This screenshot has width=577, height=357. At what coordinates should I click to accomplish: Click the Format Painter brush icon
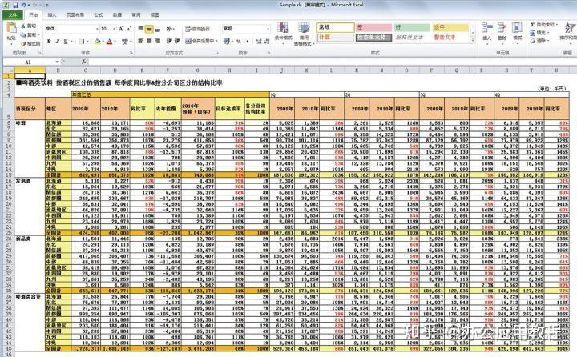coord(23,44)
